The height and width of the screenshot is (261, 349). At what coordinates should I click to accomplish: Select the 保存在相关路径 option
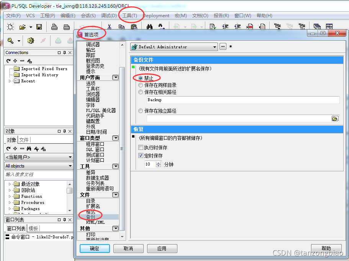pyautogui.click(x=141, y=92)
